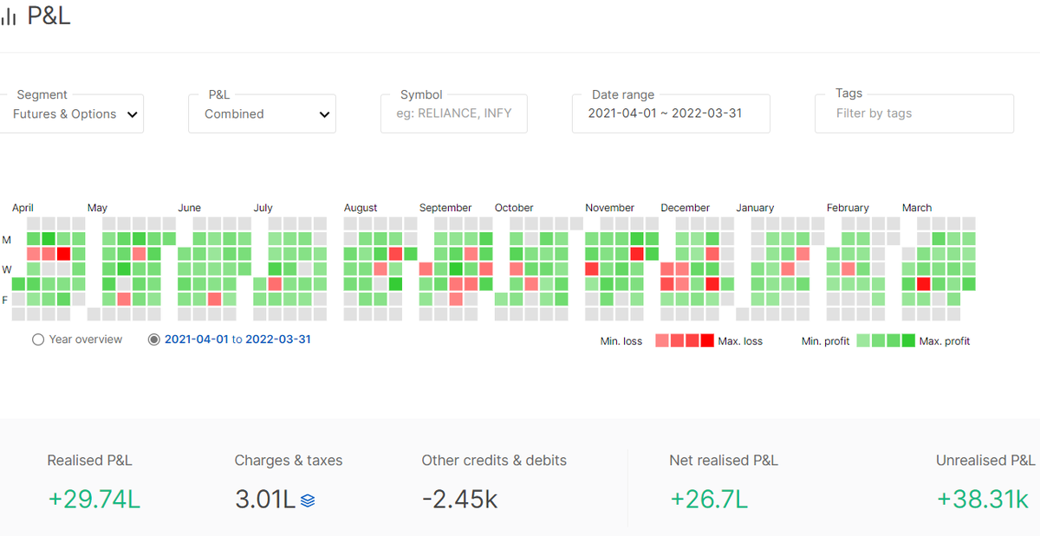
Task: Click the October month label
Action: (x=514, y=208)
